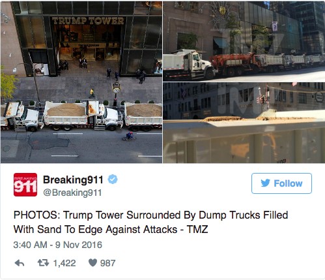Like the tweet with heart icon
The height and width of the screenshot is (280, 325).
(x=92, y=263)
